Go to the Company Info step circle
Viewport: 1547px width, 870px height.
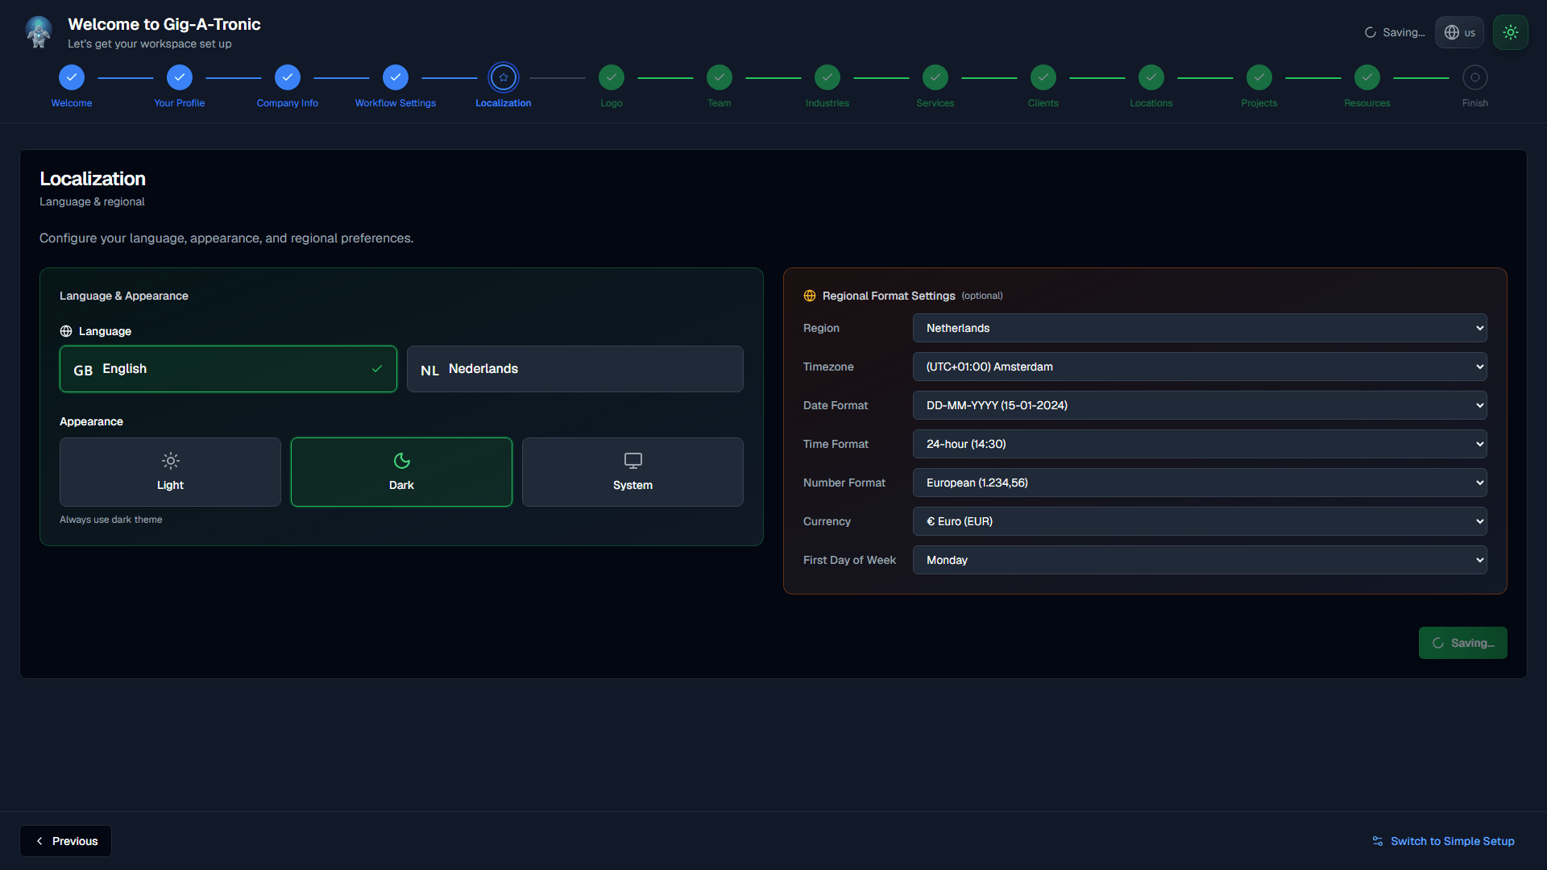pyautogui.click(x=288, y=77)
